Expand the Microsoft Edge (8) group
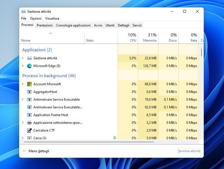The width and height of the screenshot is (224, 169). pyautogui.click(x=23, y=66)
